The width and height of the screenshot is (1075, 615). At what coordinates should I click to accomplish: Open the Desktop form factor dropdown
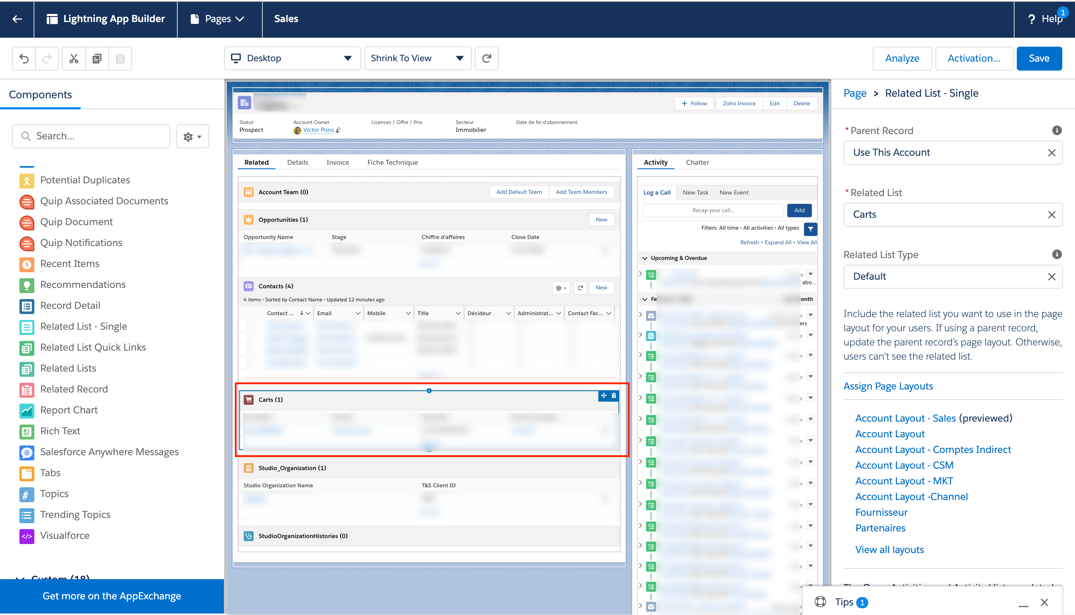(x=292, y=58)
